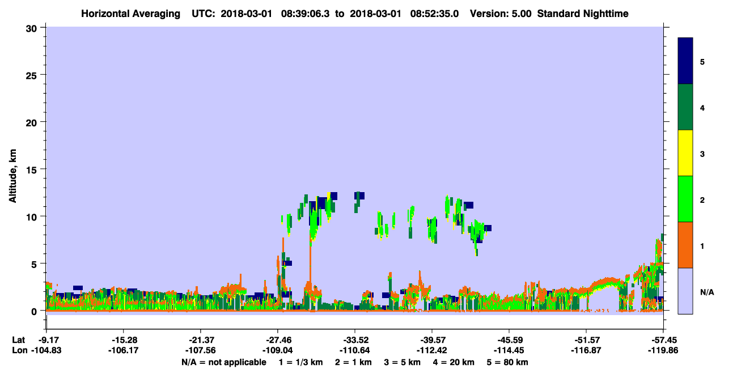Click the color bar label '1'

pyautogui.click(x=702, y=245)
